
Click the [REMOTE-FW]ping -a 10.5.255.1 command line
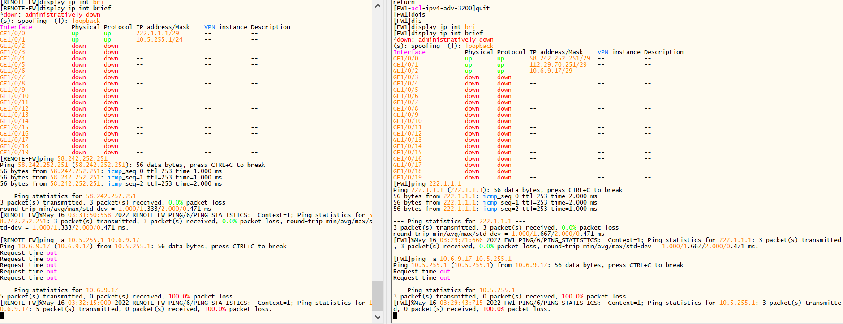70,240
